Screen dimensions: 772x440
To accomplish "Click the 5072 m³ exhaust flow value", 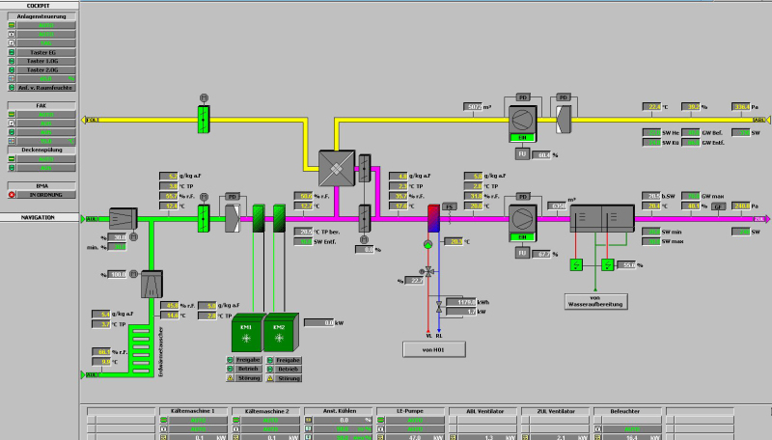I will 473,106.
